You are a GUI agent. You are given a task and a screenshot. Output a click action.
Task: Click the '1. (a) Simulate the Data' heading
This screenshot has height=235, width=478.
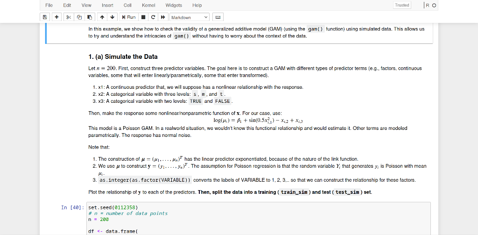pyautogui.click(x=123, y=57)
